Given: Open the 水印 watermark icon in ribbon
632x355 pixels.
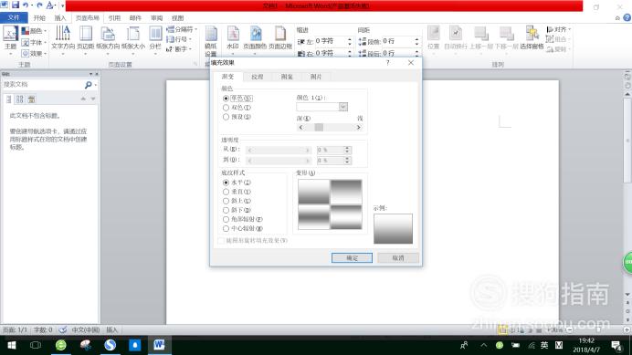Looking at the screenshot, I should click(233, 39).
